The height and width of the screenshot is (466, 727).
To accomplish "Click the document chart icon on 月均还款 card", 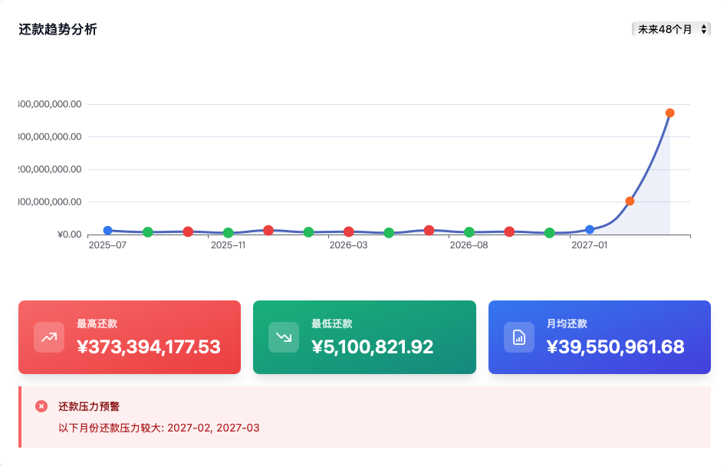I will [519, 337].
